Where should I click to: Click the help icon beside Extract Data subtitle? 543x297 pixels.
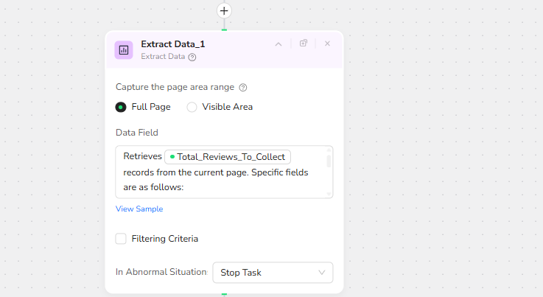pyautogui.click(x=192, y=57)
